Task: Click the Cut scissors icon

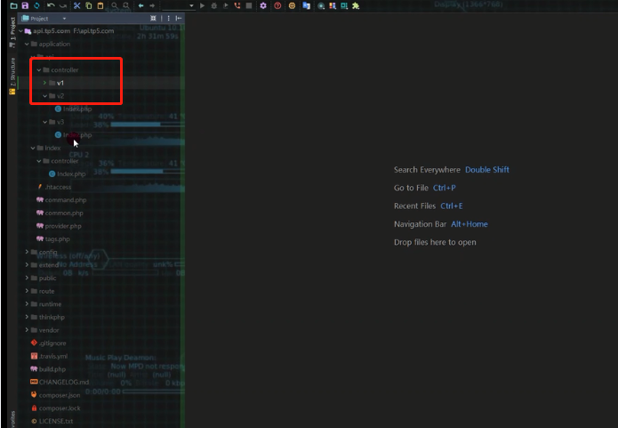Action: (76, 5)
